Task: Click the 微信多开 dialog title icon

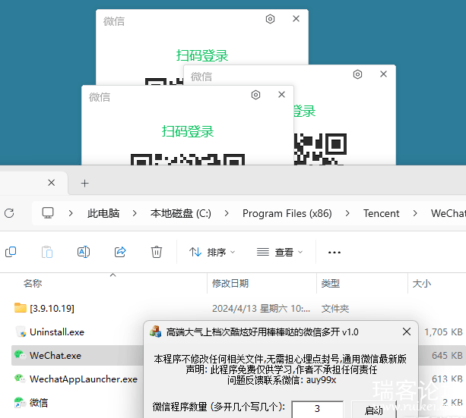Action: click(x=155, y=332)
